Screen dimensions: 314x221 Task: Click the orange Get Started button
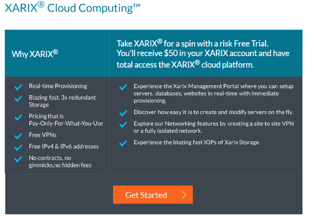point(153,195)
